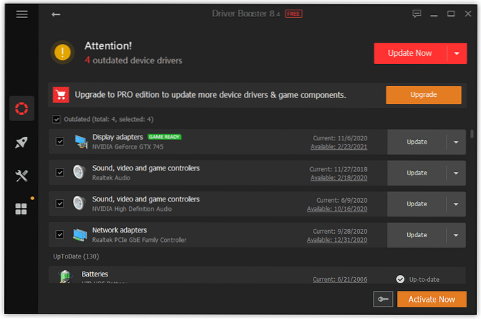The height and width of the screenshot is (319, 481).
Task: Click the orange Upgrade button
Action: pos(423,95)
